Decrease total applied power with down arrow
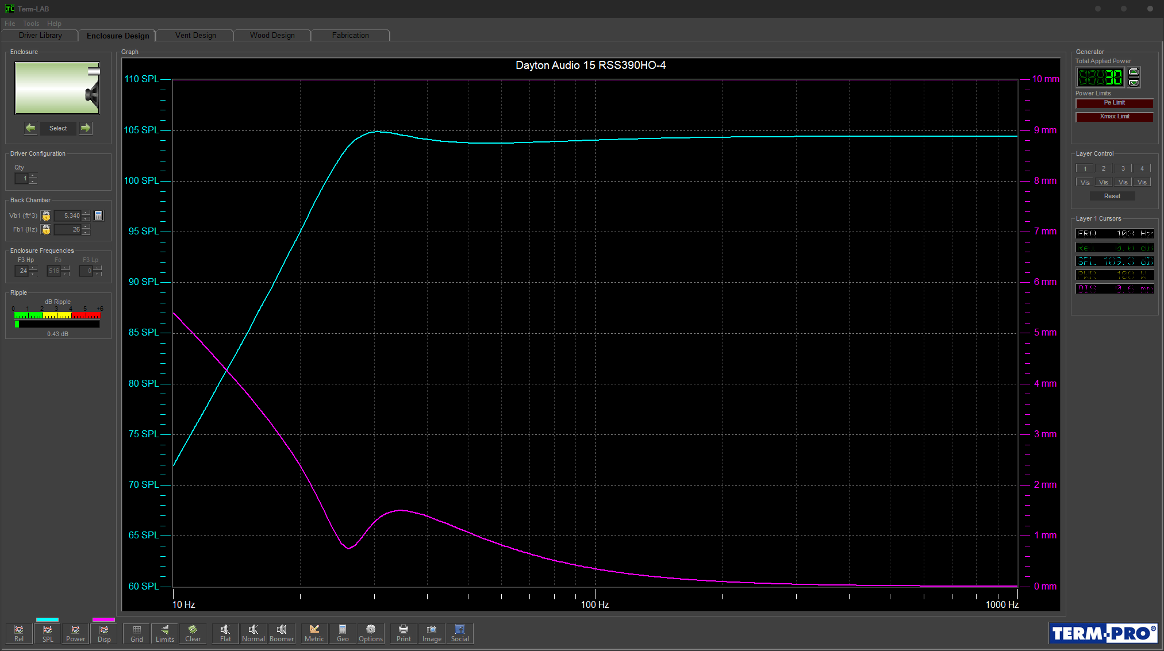The image size is (1164, 651). click(1134, 82)
